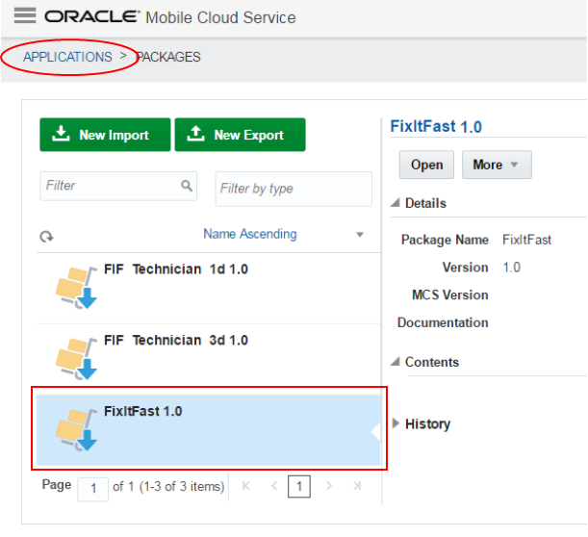
Task: Click FIF Technician 1d package icon
Action: [x=76, y=287]
